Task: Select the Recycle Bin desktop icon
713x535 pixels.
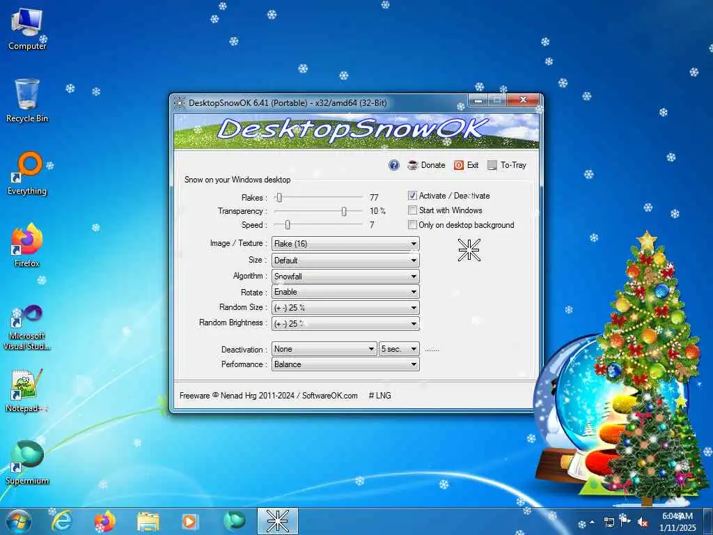Action: tap(27, 101)
